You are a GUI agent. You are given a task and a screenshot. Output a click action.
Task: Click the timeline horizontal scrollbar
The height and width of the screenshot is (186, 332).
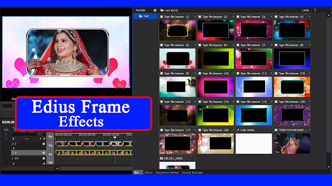click(95, 168)
